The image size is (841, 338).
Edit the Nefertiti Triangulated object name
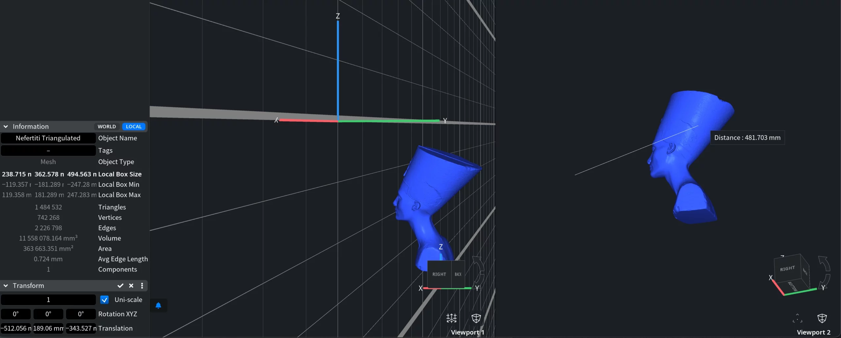pos(48,138)
